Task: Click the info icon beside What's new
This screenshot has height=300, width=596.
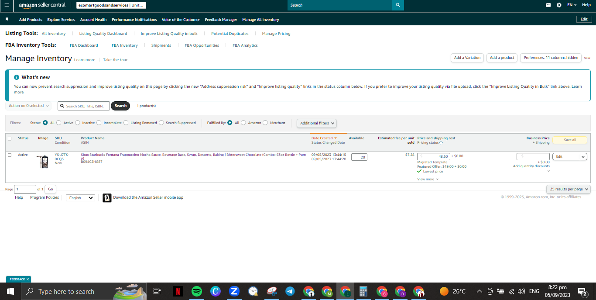Action: coord(17,77)
